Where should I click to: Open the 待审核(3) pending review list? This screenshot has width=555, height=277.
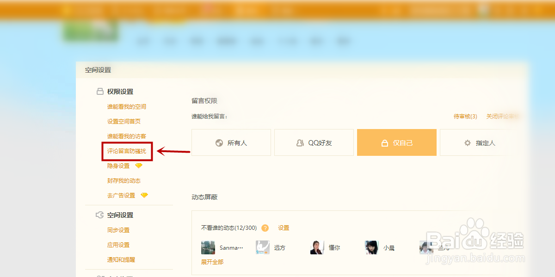(x=464, y=116)
